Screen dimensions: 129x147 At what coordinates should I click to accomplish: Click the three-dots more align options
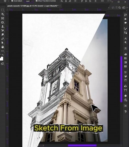click(102, 1)
